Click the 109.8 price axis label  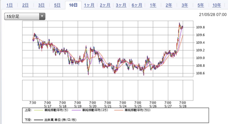coord(200,27)
